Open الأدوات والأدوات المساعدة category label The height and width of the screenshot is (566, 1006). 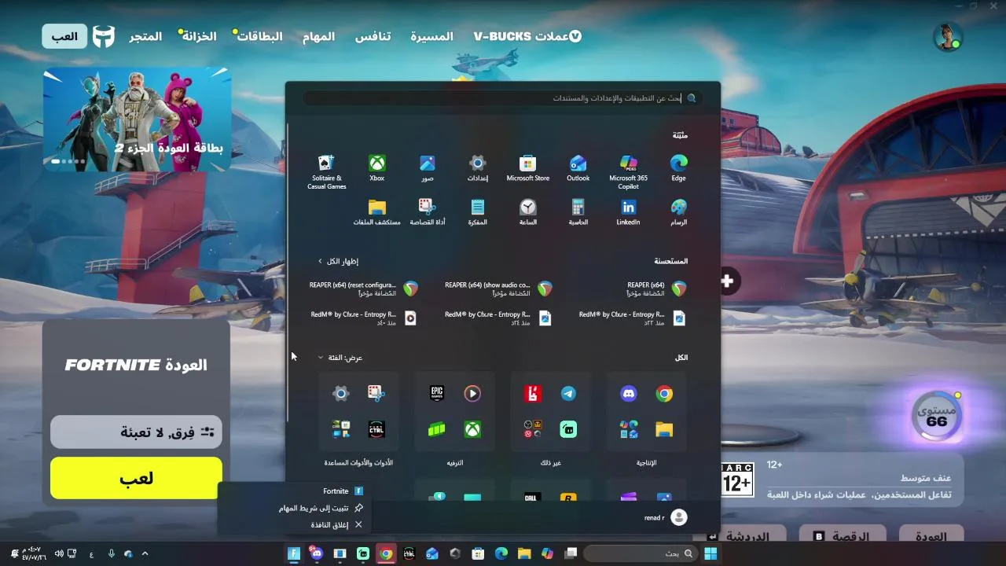point(358,463)
